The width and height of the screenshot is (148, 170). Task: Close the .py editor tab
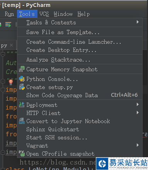point(11,45)
